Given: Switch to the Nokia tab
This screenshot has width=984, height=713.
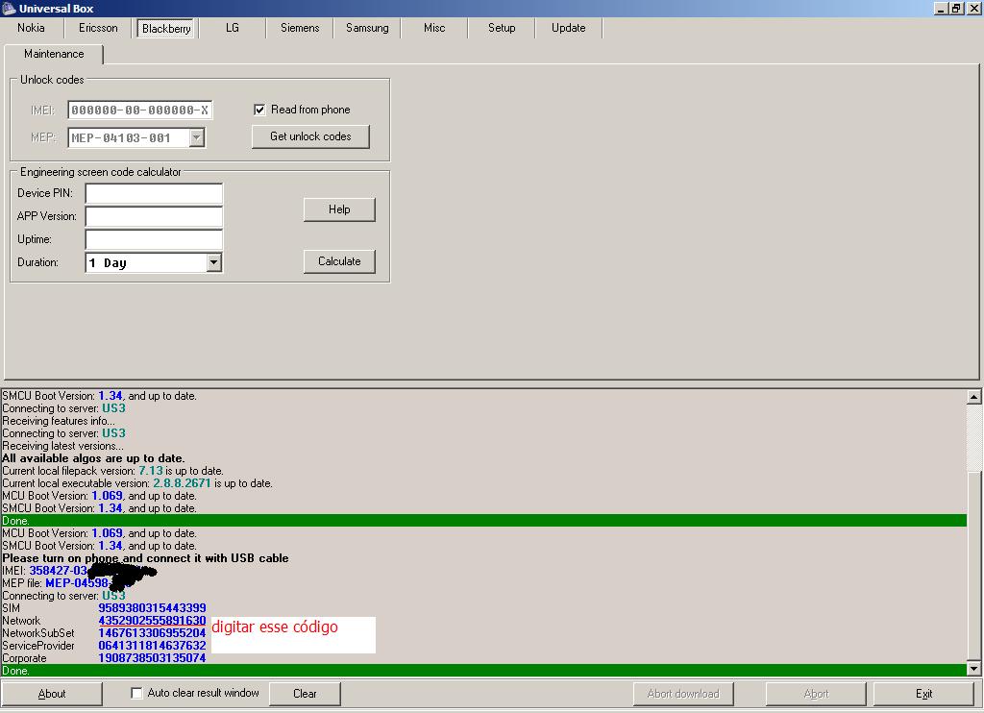Looking at the screenshot, I should [x=31, y=28].
